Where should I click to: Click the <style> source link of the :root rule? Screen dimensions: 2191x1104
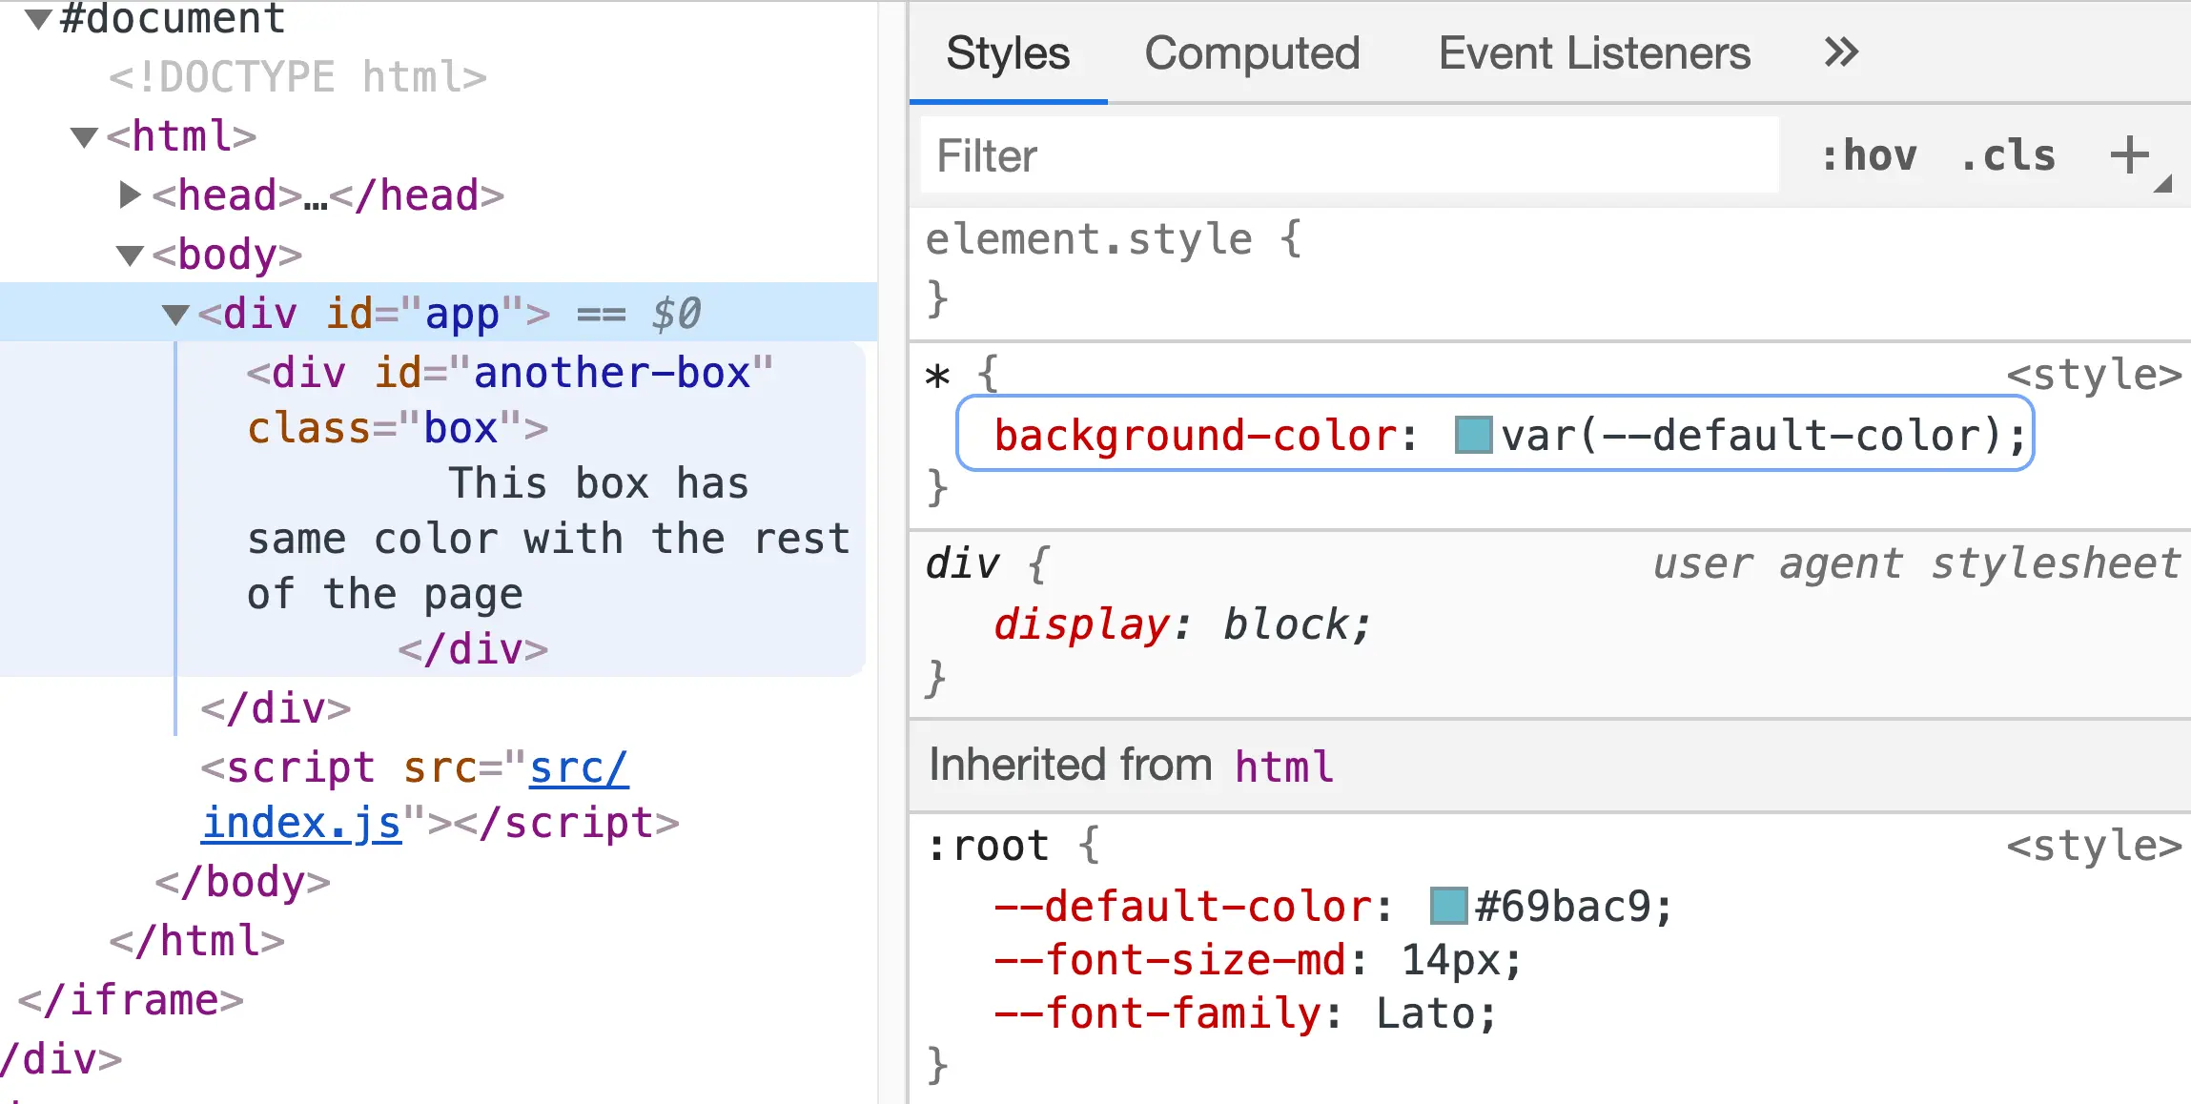[2095, 846]
